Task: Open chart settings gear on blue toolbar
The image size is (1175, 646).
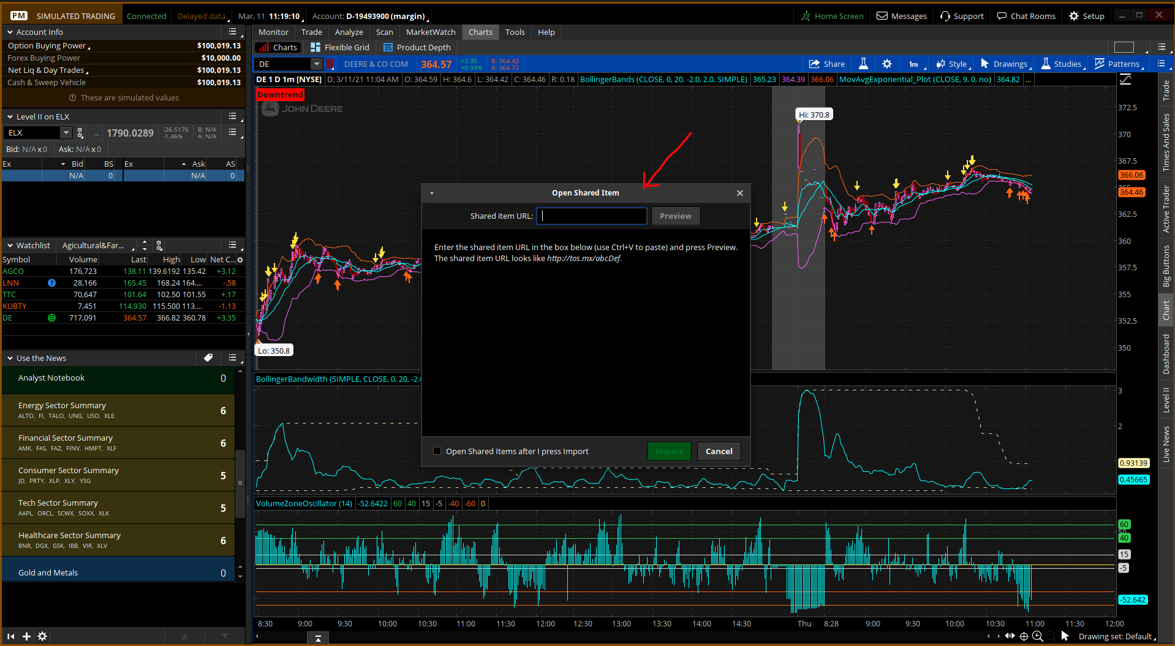Action: [886, 64]
